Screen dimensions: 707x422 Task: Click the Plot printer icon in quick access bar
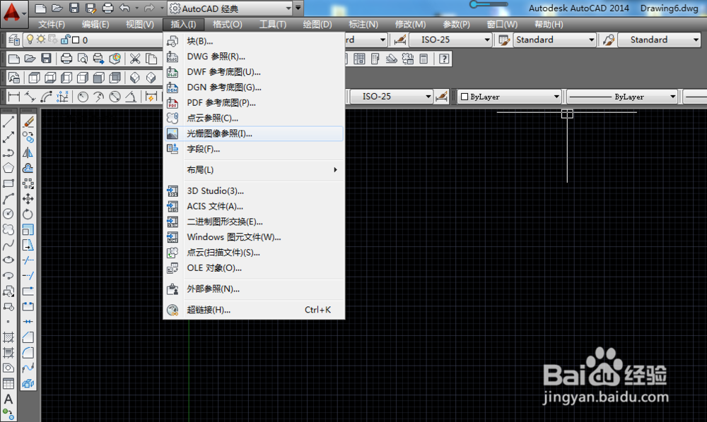(x=107, y=8)
